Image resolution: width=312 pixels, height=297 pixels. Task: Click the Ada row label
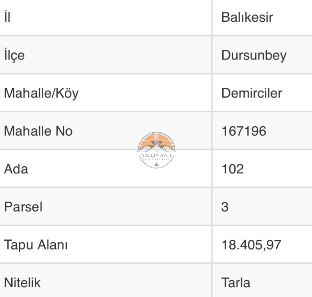pos(16,169)
